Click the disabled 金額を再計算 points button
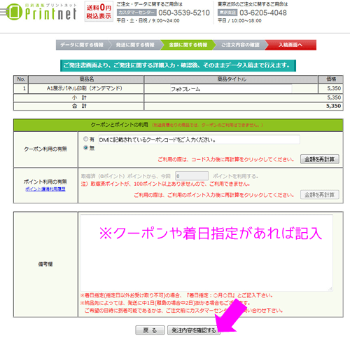This screenshot has height=338, width=350. click(320, 195)
